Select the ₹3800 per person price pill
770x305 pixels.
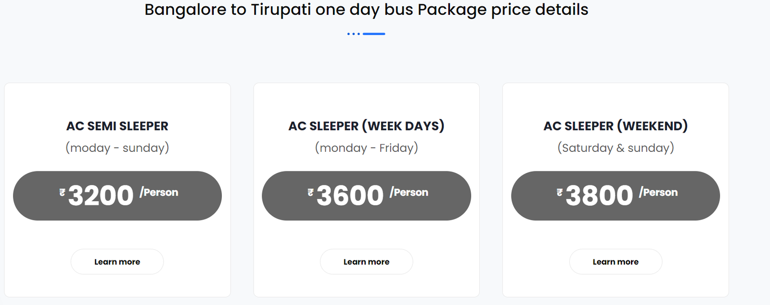pos(616,195)
